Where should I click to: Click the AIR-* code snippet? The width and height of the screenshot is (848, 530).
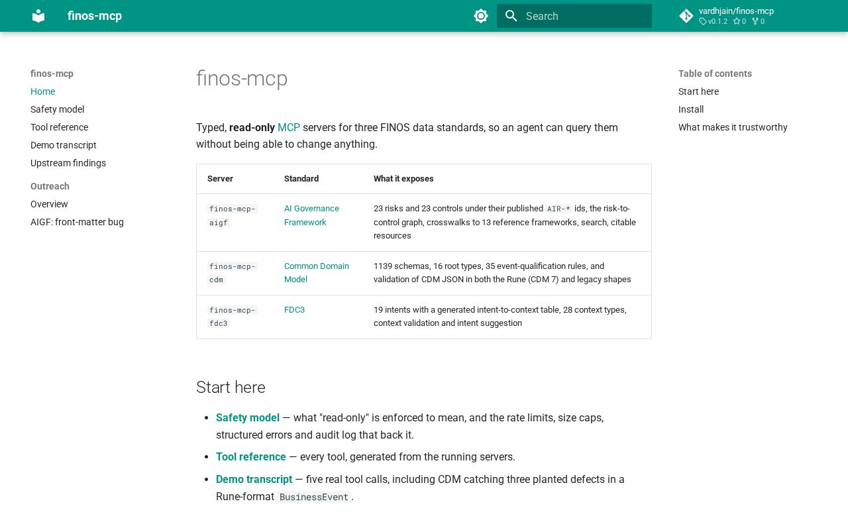pyautogui.click(x=558, y=209)
